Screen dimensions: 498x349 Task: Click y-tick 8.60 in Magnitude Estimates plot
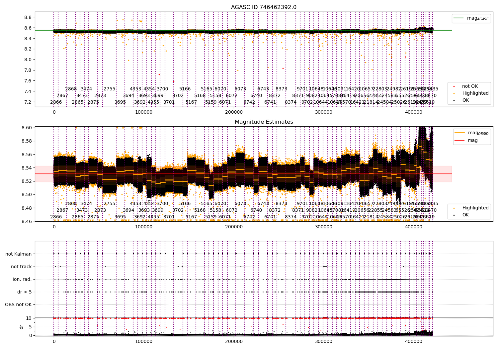(27, 128)
